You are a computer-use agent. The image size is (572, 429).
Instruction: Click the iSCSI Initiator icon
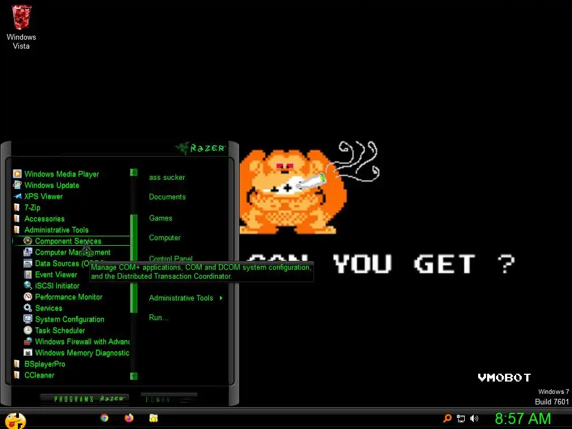pos(28,285)
